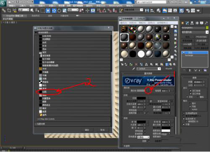Open Select by Name from main toolbar
The width and height of the screenshot is (210, 152).
[x=37, y=10]
